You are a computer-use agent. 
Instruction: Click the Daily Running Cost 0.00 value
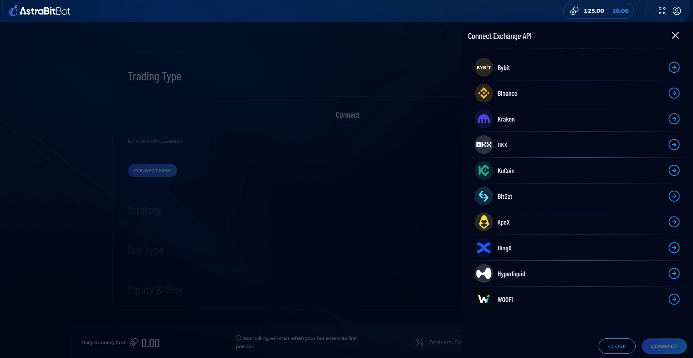[151, 343]
